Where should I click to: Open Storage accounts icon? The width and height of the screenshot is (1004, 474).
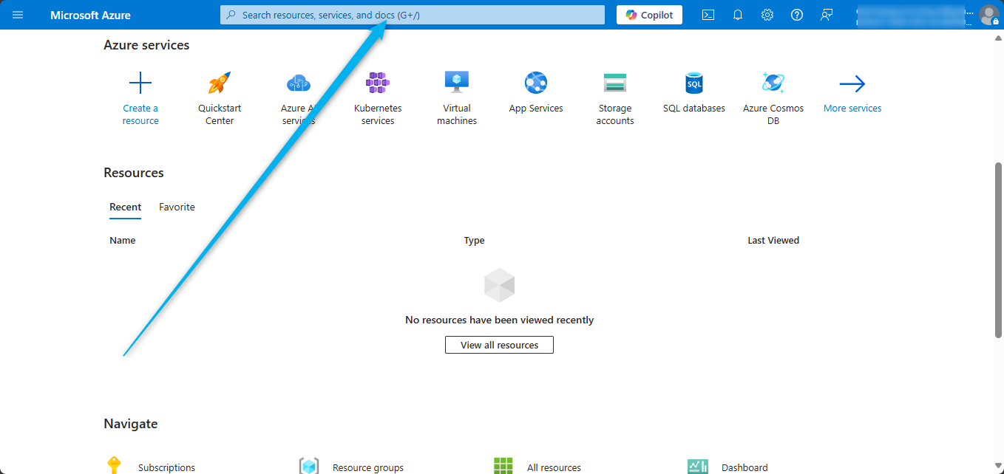click(x=615, y=83)
